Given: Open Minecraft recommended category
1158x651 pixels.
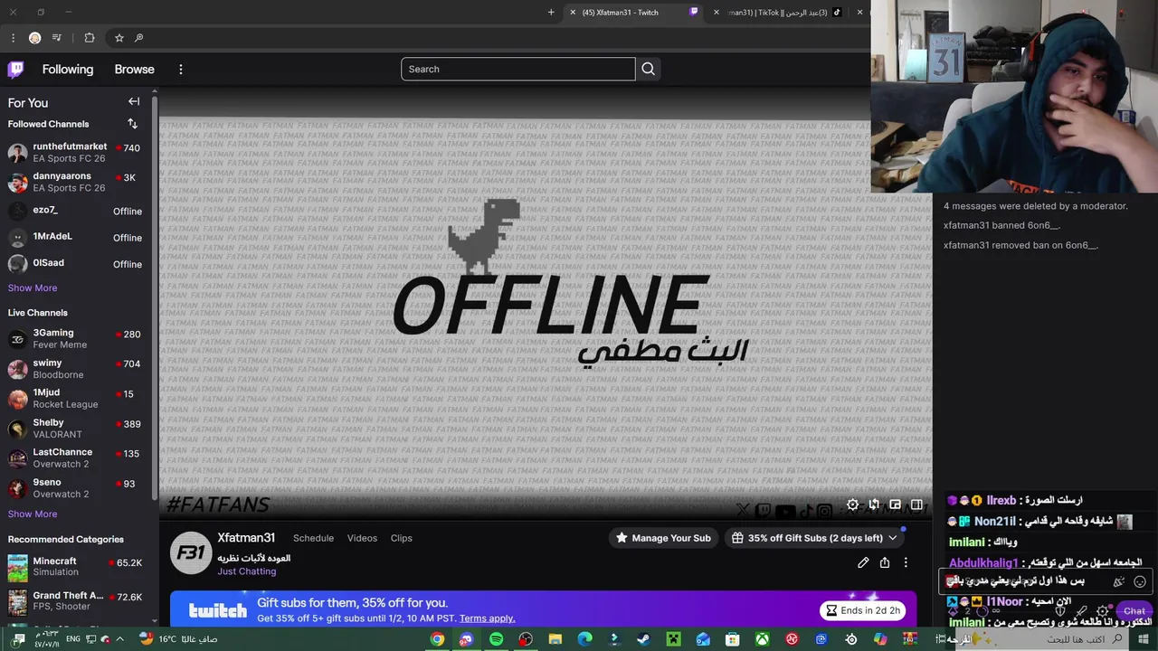Looking at the screenshot, I should pyautogui.click(x=74, y=567).
